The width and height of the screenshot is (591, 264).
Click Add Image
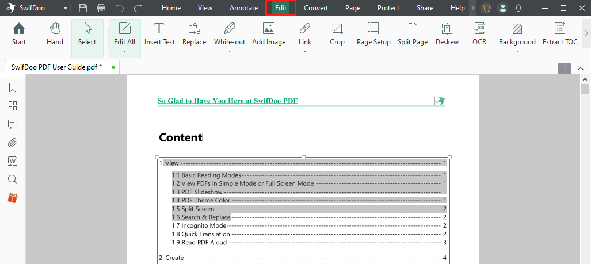[269, 34]
